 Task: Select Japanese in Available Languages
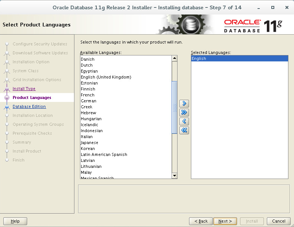click(126, 143)
